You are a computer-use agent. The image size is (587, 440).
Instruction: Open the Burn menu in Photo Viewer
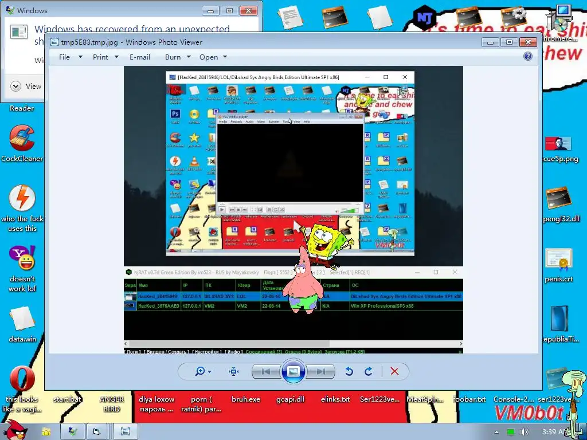pos(173,57)
